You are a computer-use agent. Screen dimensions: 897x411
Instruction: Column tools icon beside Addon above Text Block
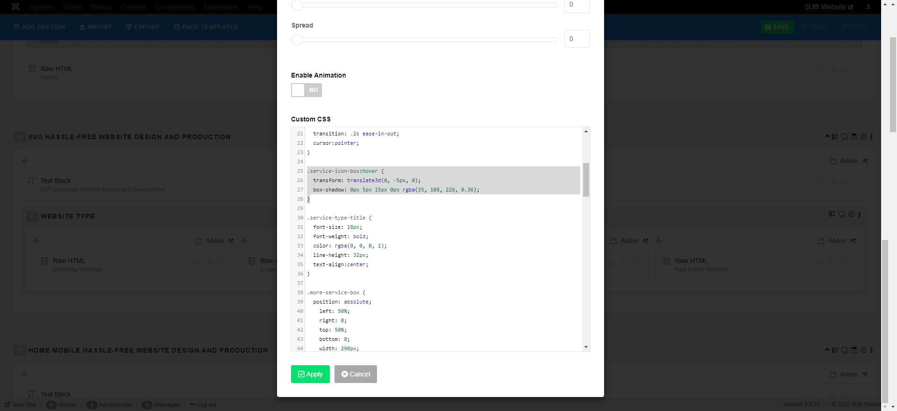pos(865,161)
